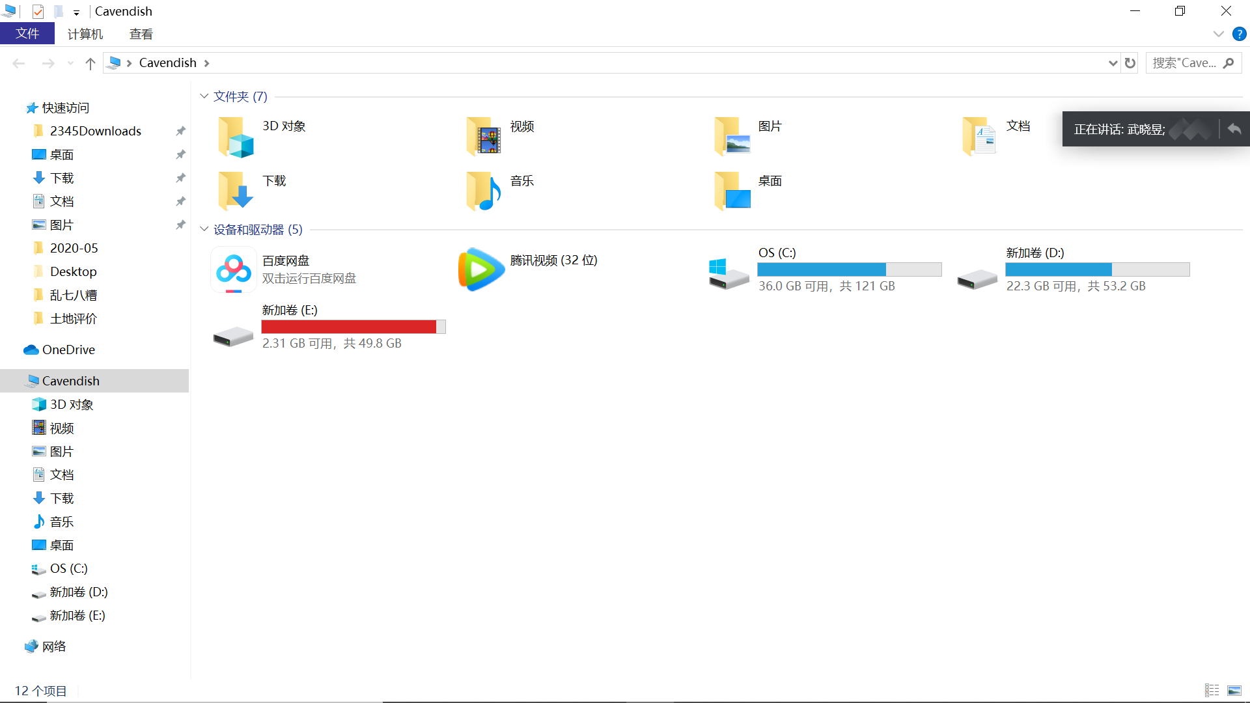Open the 查看 ribbon tab
The height and width of the screenshot is (703, 1250).
(141, 34)
